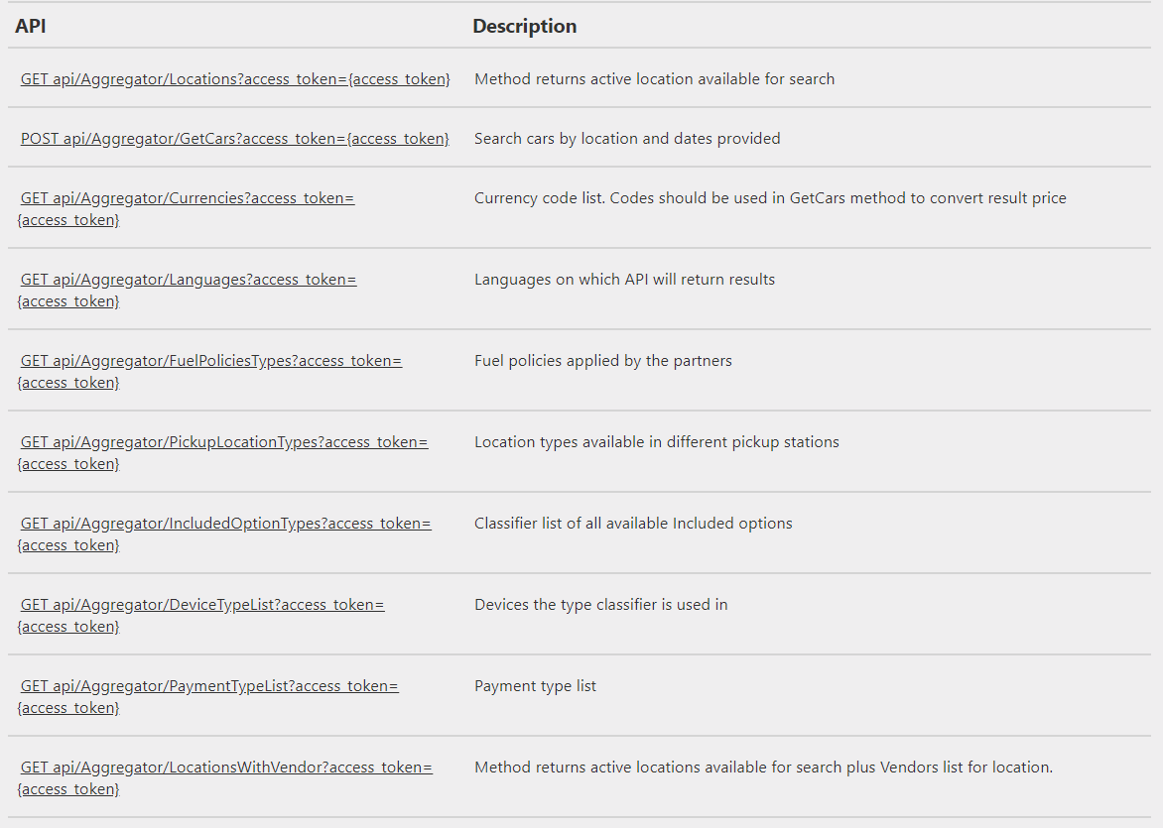Click the Description column header
Image resolution: width=1163 pixels, height=828 pixels.
(524, 27)
